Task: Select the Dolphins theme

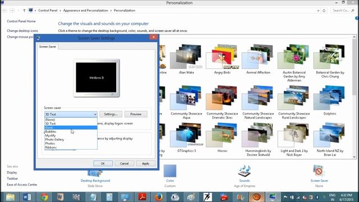Action: coord(330,100)
